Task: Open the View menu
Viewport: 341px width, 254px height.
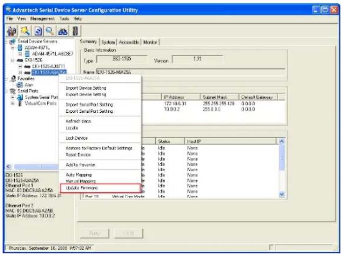Action: [x=21, y=19]
